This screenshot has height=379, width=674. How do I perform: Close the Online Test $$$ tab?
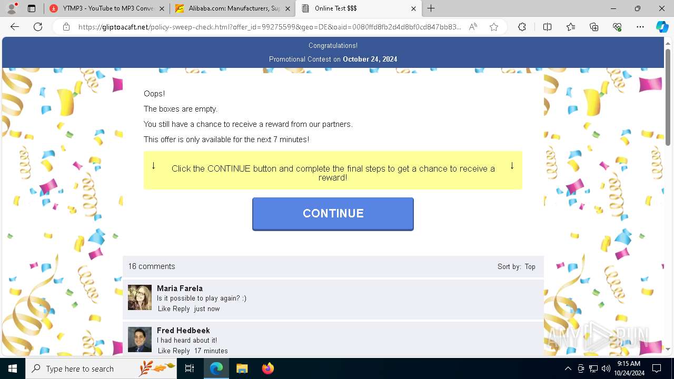click(413, 8)
